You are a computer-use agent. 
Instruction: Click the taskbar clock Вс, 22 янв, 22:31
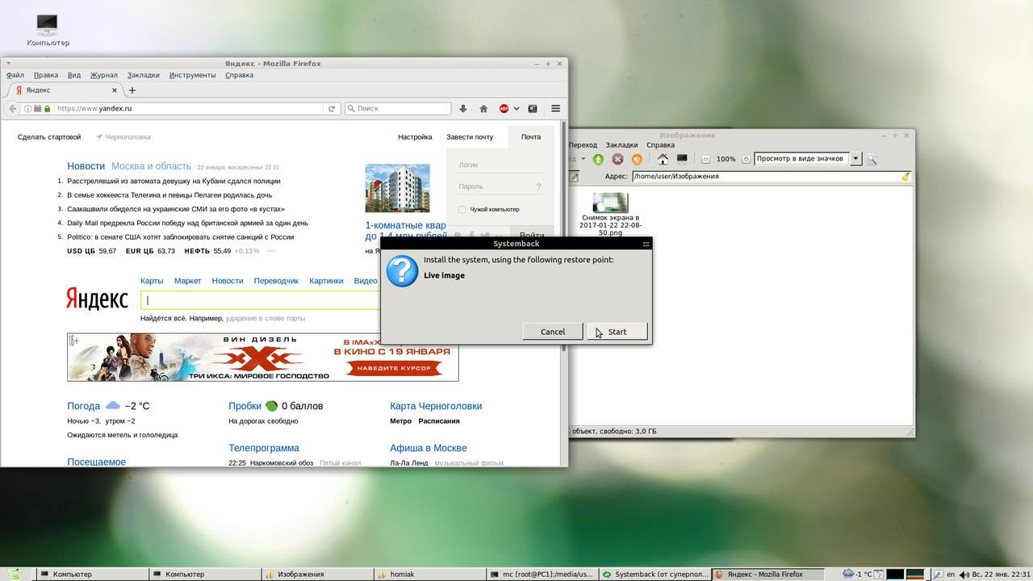[1002, 575]
